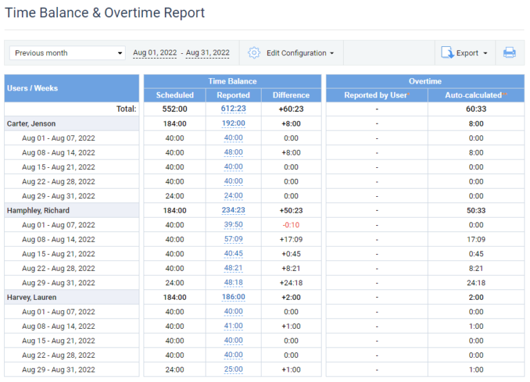
Task: Select the Aug 31, 2022 end date
Action: [x=208, y=53]
